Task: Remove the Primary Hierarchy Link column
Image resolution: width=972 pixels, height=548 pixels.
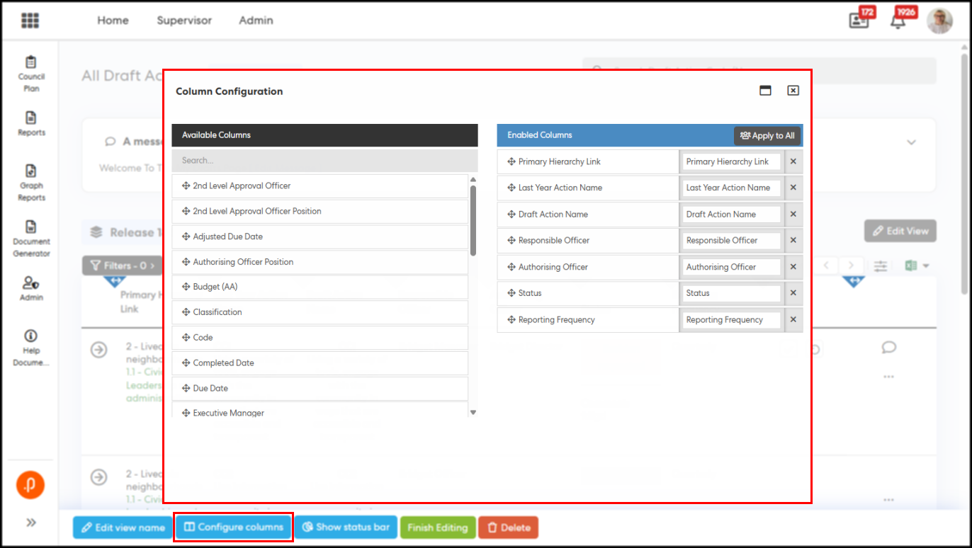Action: point(793,161)
